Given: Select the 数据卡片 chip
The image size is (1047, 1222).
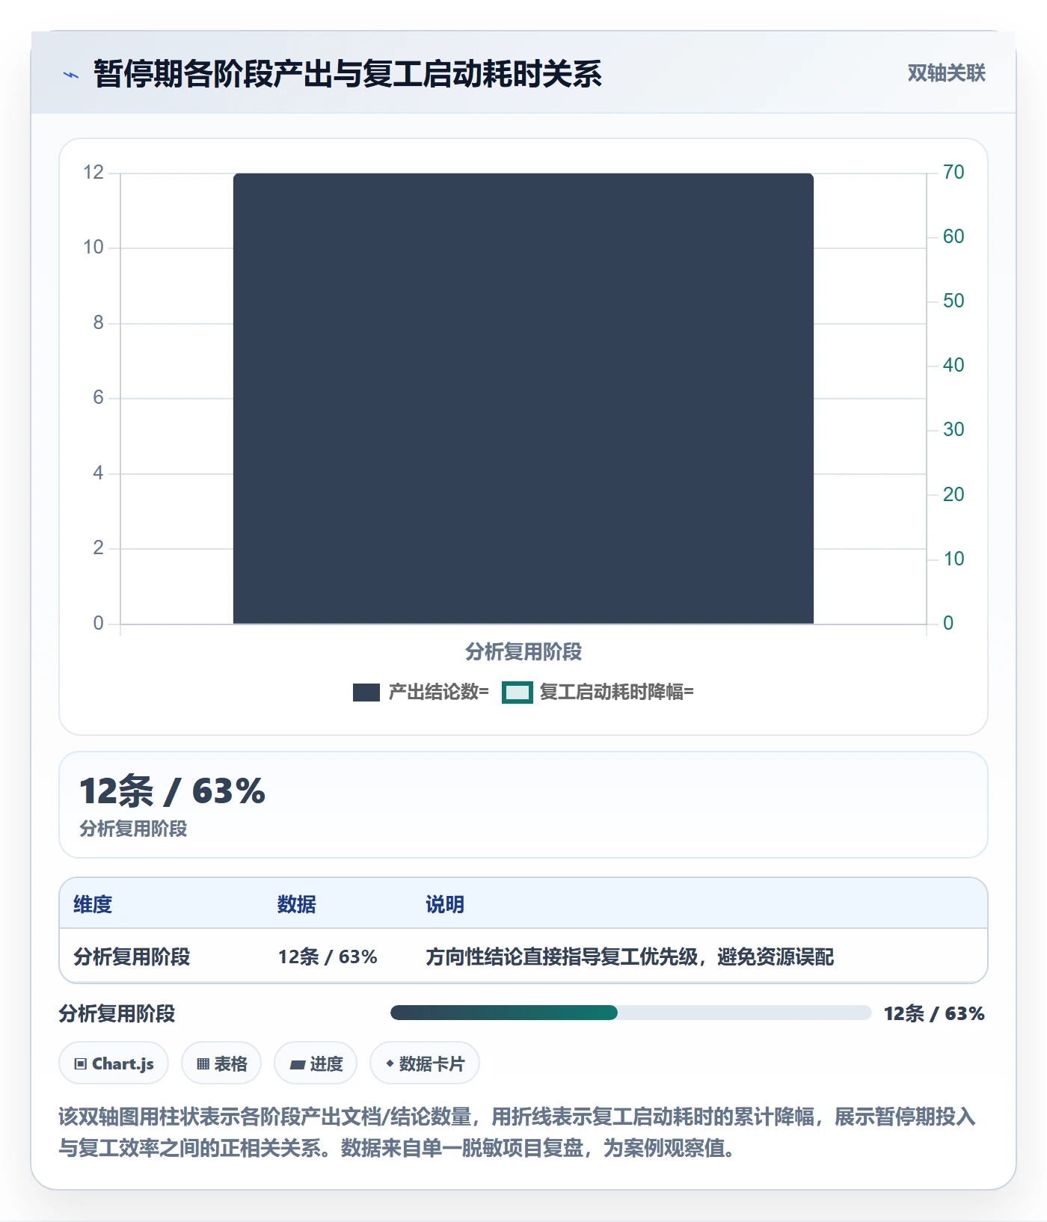Looking at the screenshot, I should pos(425,1063).
